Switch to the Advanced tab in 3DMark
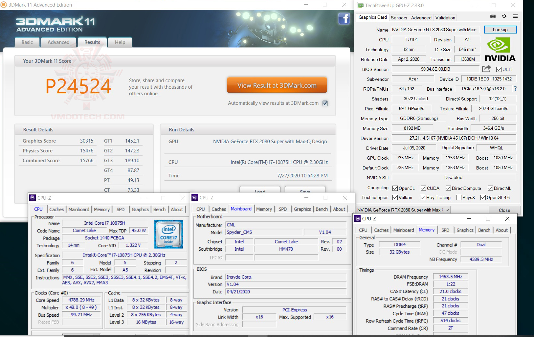The image size is (534, 337). 58,42
